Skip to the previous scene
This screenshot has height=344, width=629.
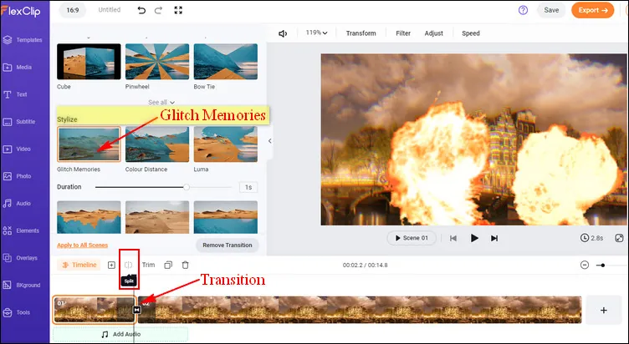tap(453, 238)
